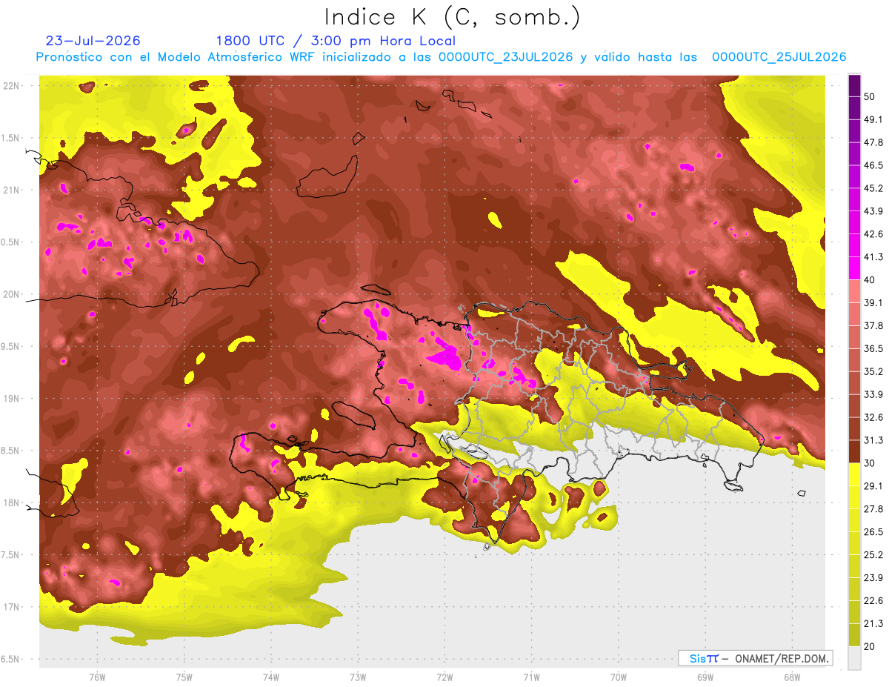Select the forecast date "23-Jul-2026"
This screenshot has height=687, width=889.
[93, 41]
